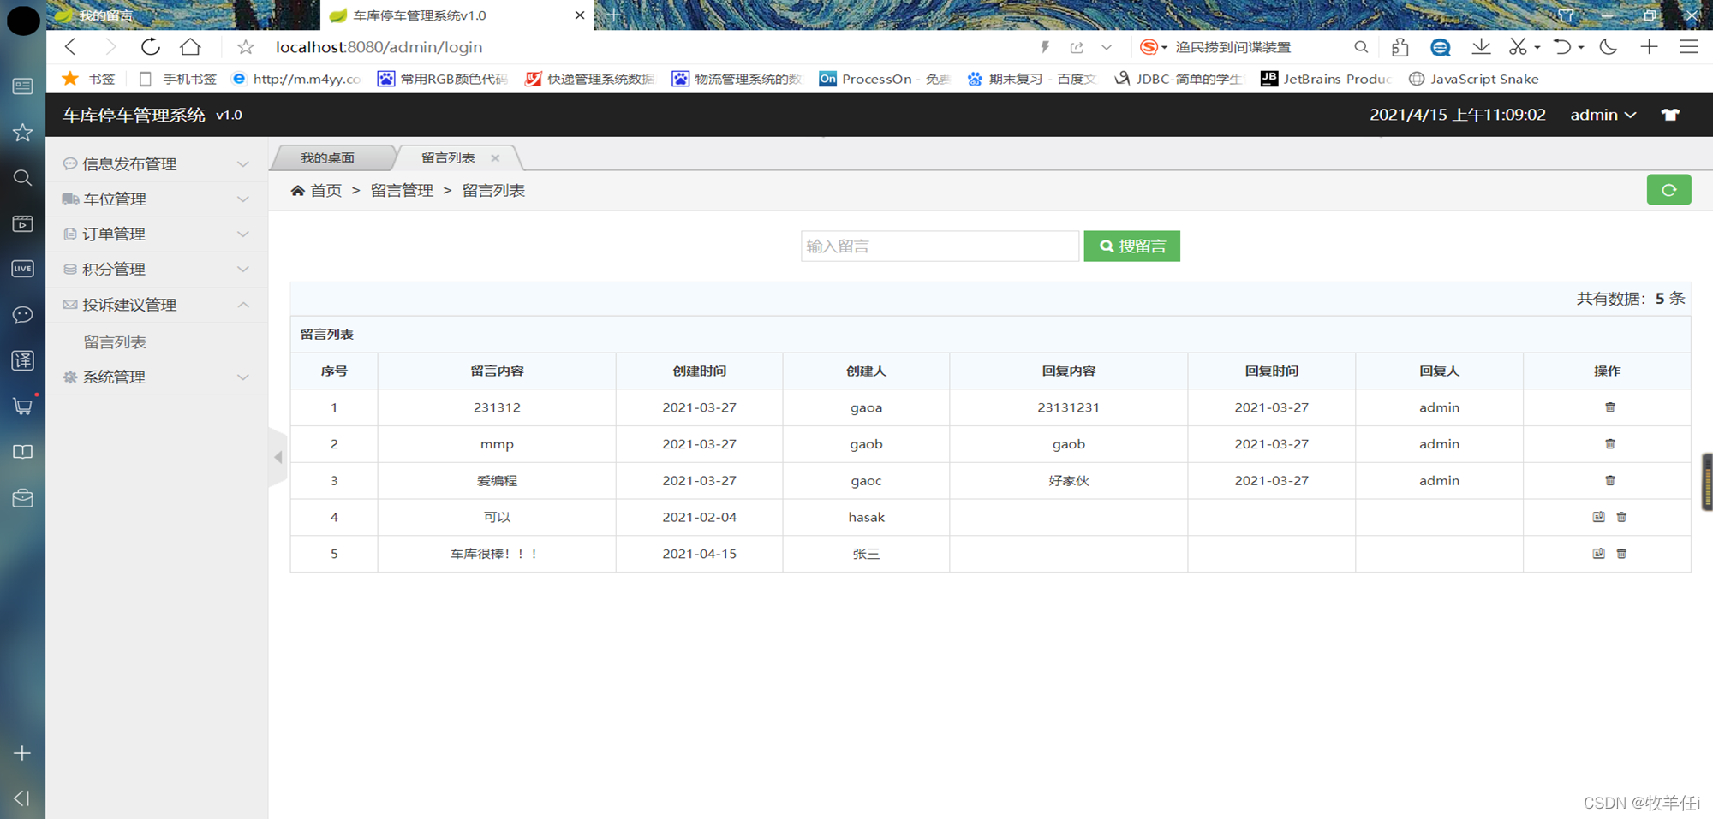Open the 手机书签 bookmark
The width and height of the screenshot is (1713, 819).
(x=178, y=79)
